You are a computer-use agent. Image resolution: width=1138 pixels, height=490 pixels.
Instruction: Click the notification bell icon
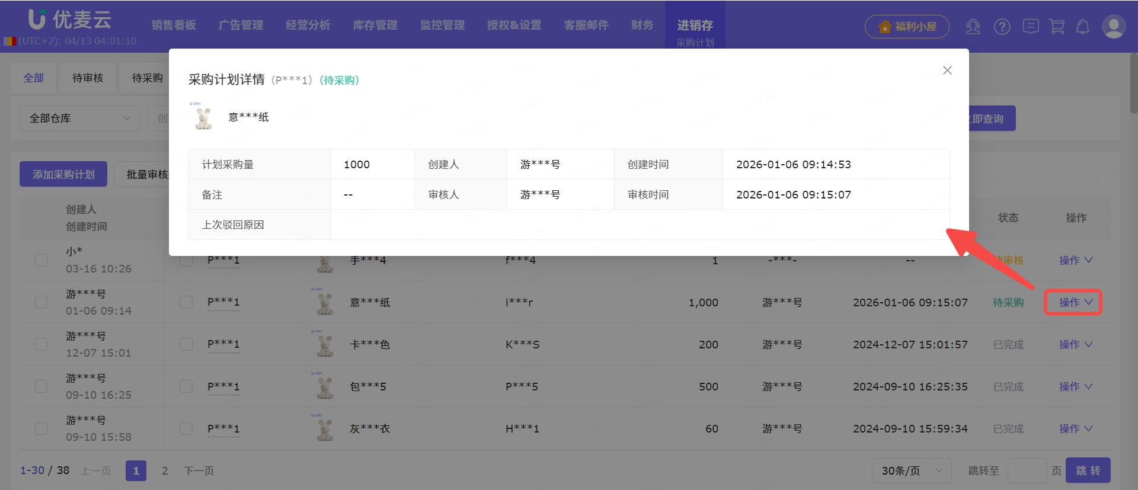tap(1083, 27)
